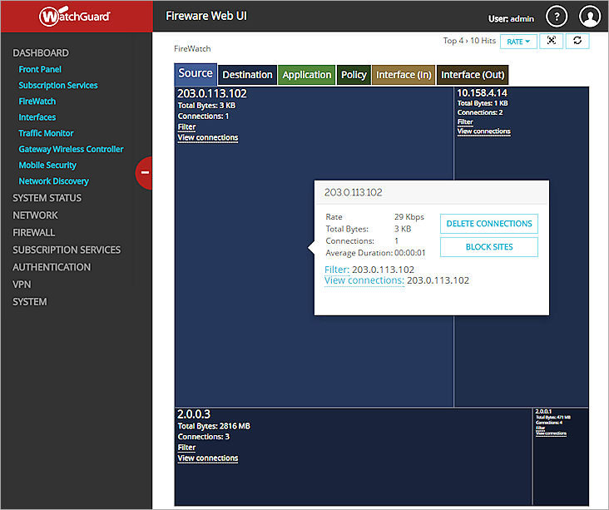Click the BLOCK SITES button
The width and height of the screenshot is (609, 510).
[x=488, y=247]
